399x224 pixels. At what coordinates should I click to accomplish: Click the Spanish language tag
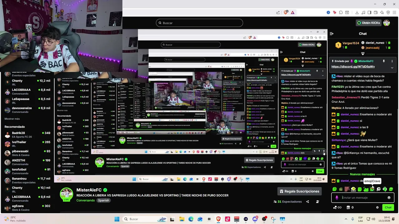point(103,200)
